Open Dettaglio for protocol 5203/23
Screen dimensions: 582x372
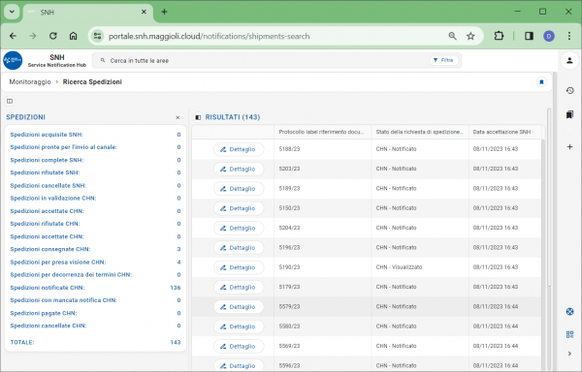239,169
